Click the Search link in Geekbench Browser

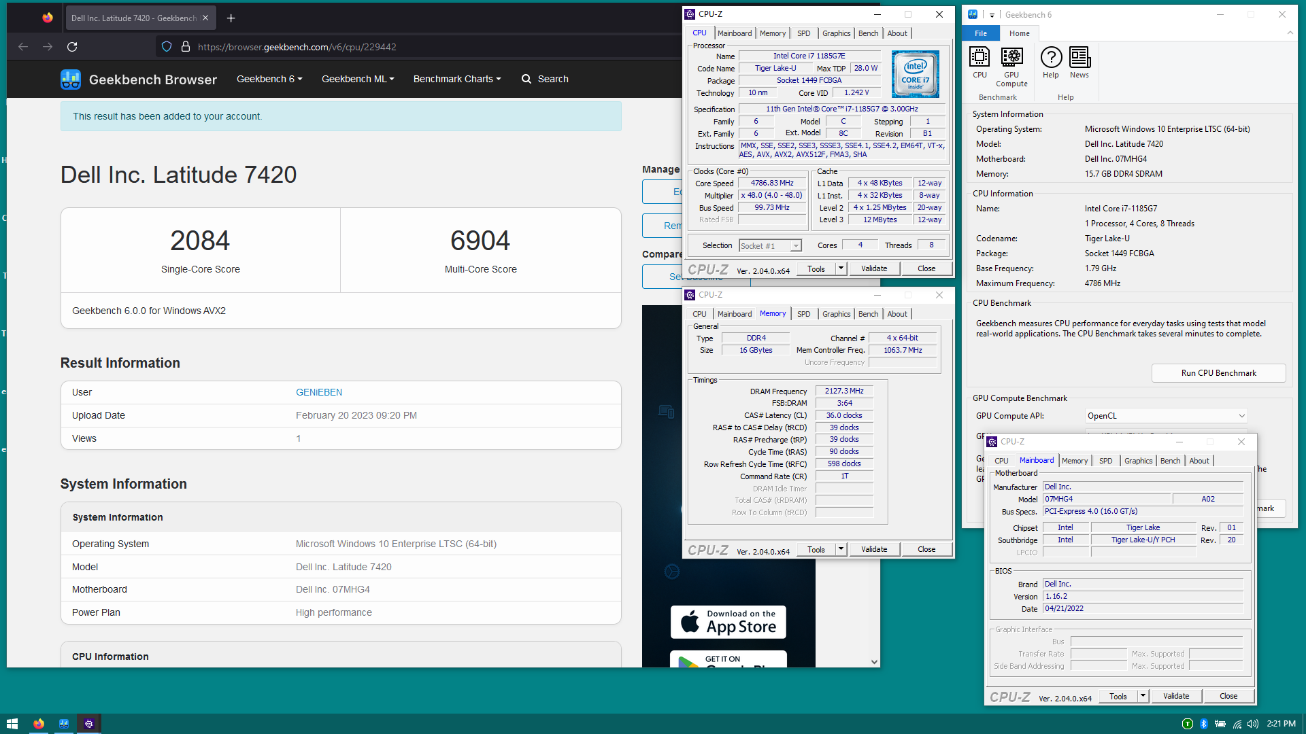pos(545,79)
